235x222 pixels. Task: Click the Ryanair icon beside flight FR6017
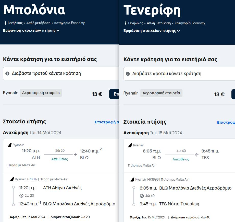coord(12,179)
